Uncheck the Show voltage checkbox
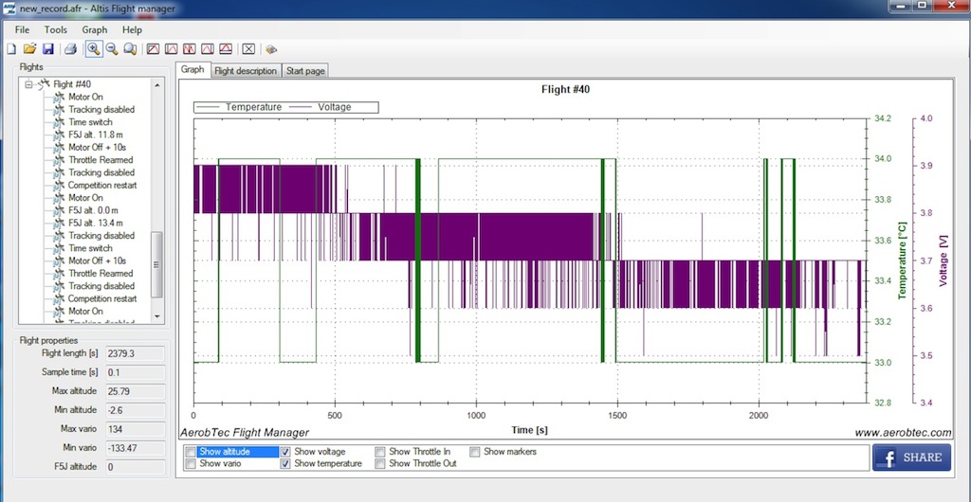 click(285, 452)
